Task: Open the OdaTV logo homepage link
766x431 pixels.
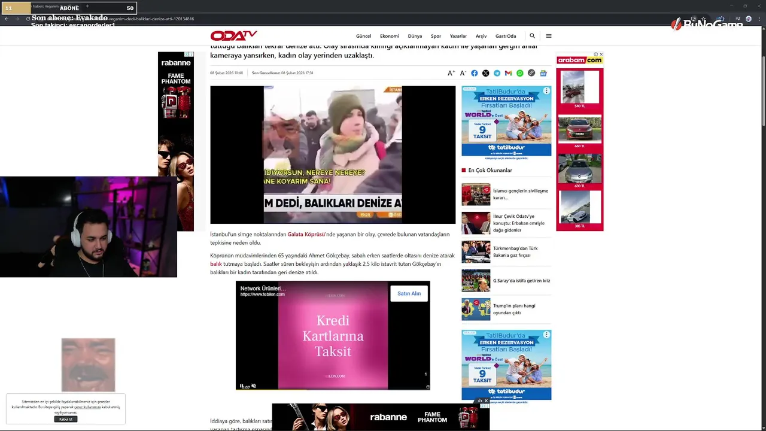Action: coord(233,36)
